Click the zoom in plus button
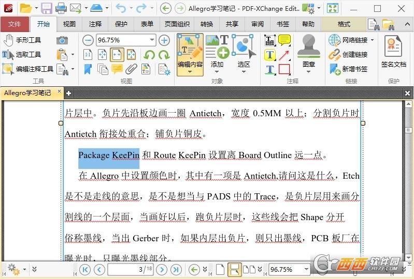 point(164,40)
